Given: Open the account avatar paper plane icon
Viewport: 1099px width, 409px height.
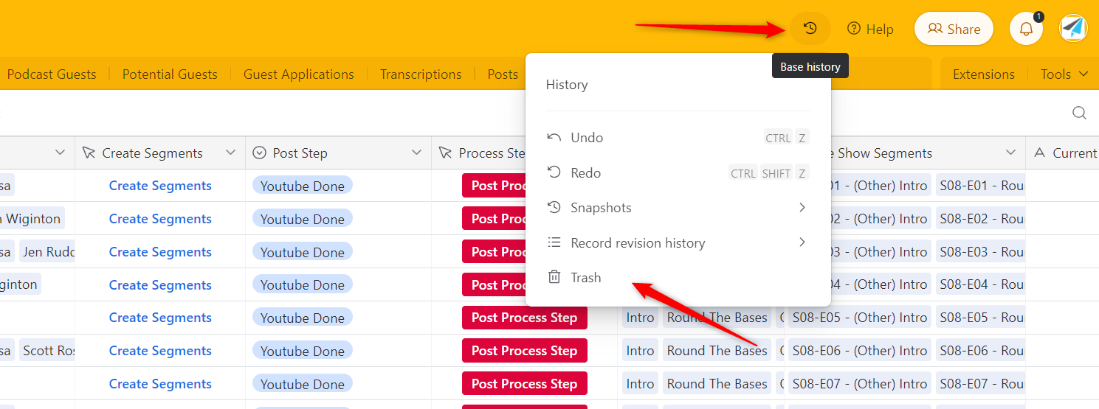Looking at the screenshot, I should coord(1073,29).
